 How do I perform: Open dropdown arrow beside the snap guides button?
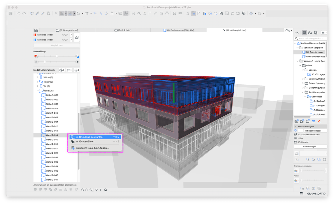(x=74, y=13)
